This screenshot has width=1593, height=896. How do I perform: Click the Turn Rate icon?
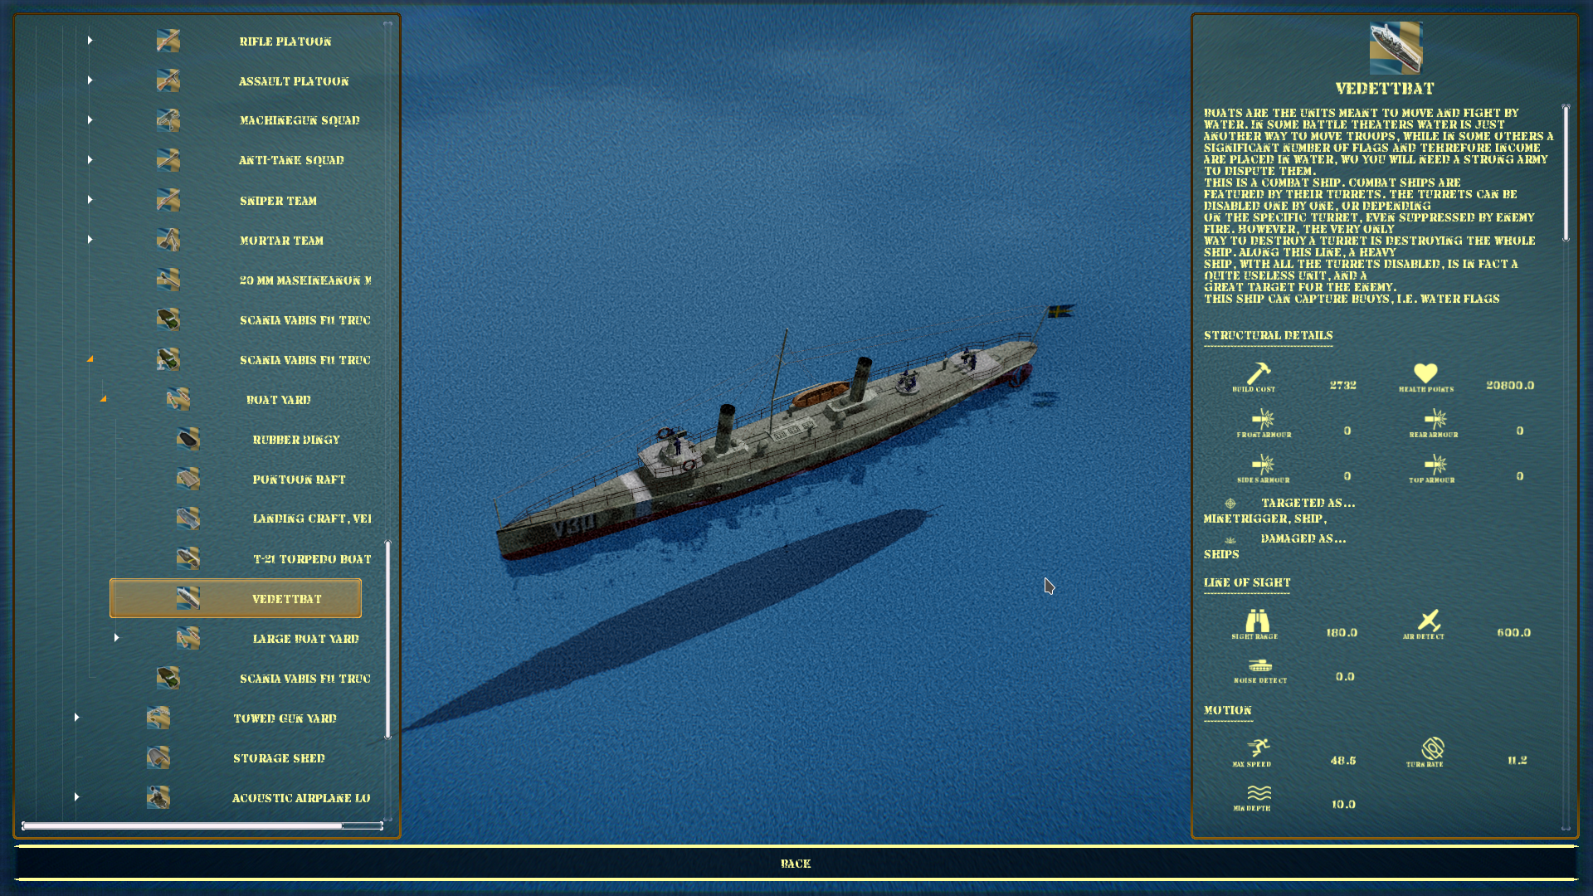[1432, 748]
